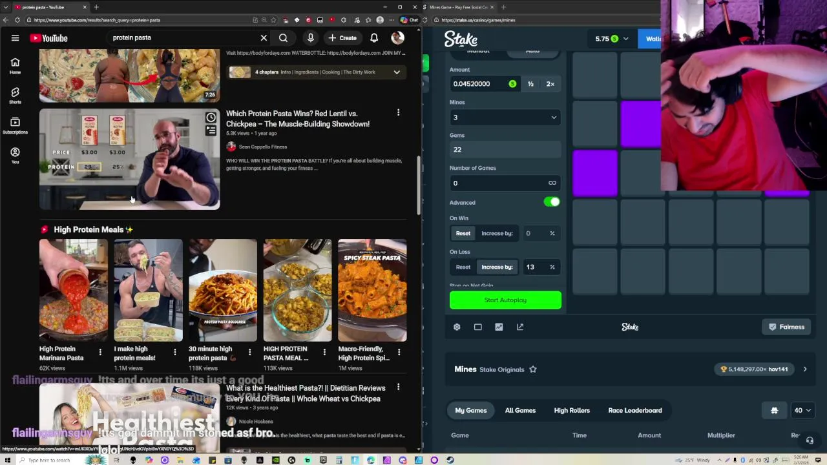Switch to Auto betting mode
This screenshot has width=827, height=465.
(x=532, y=52)
